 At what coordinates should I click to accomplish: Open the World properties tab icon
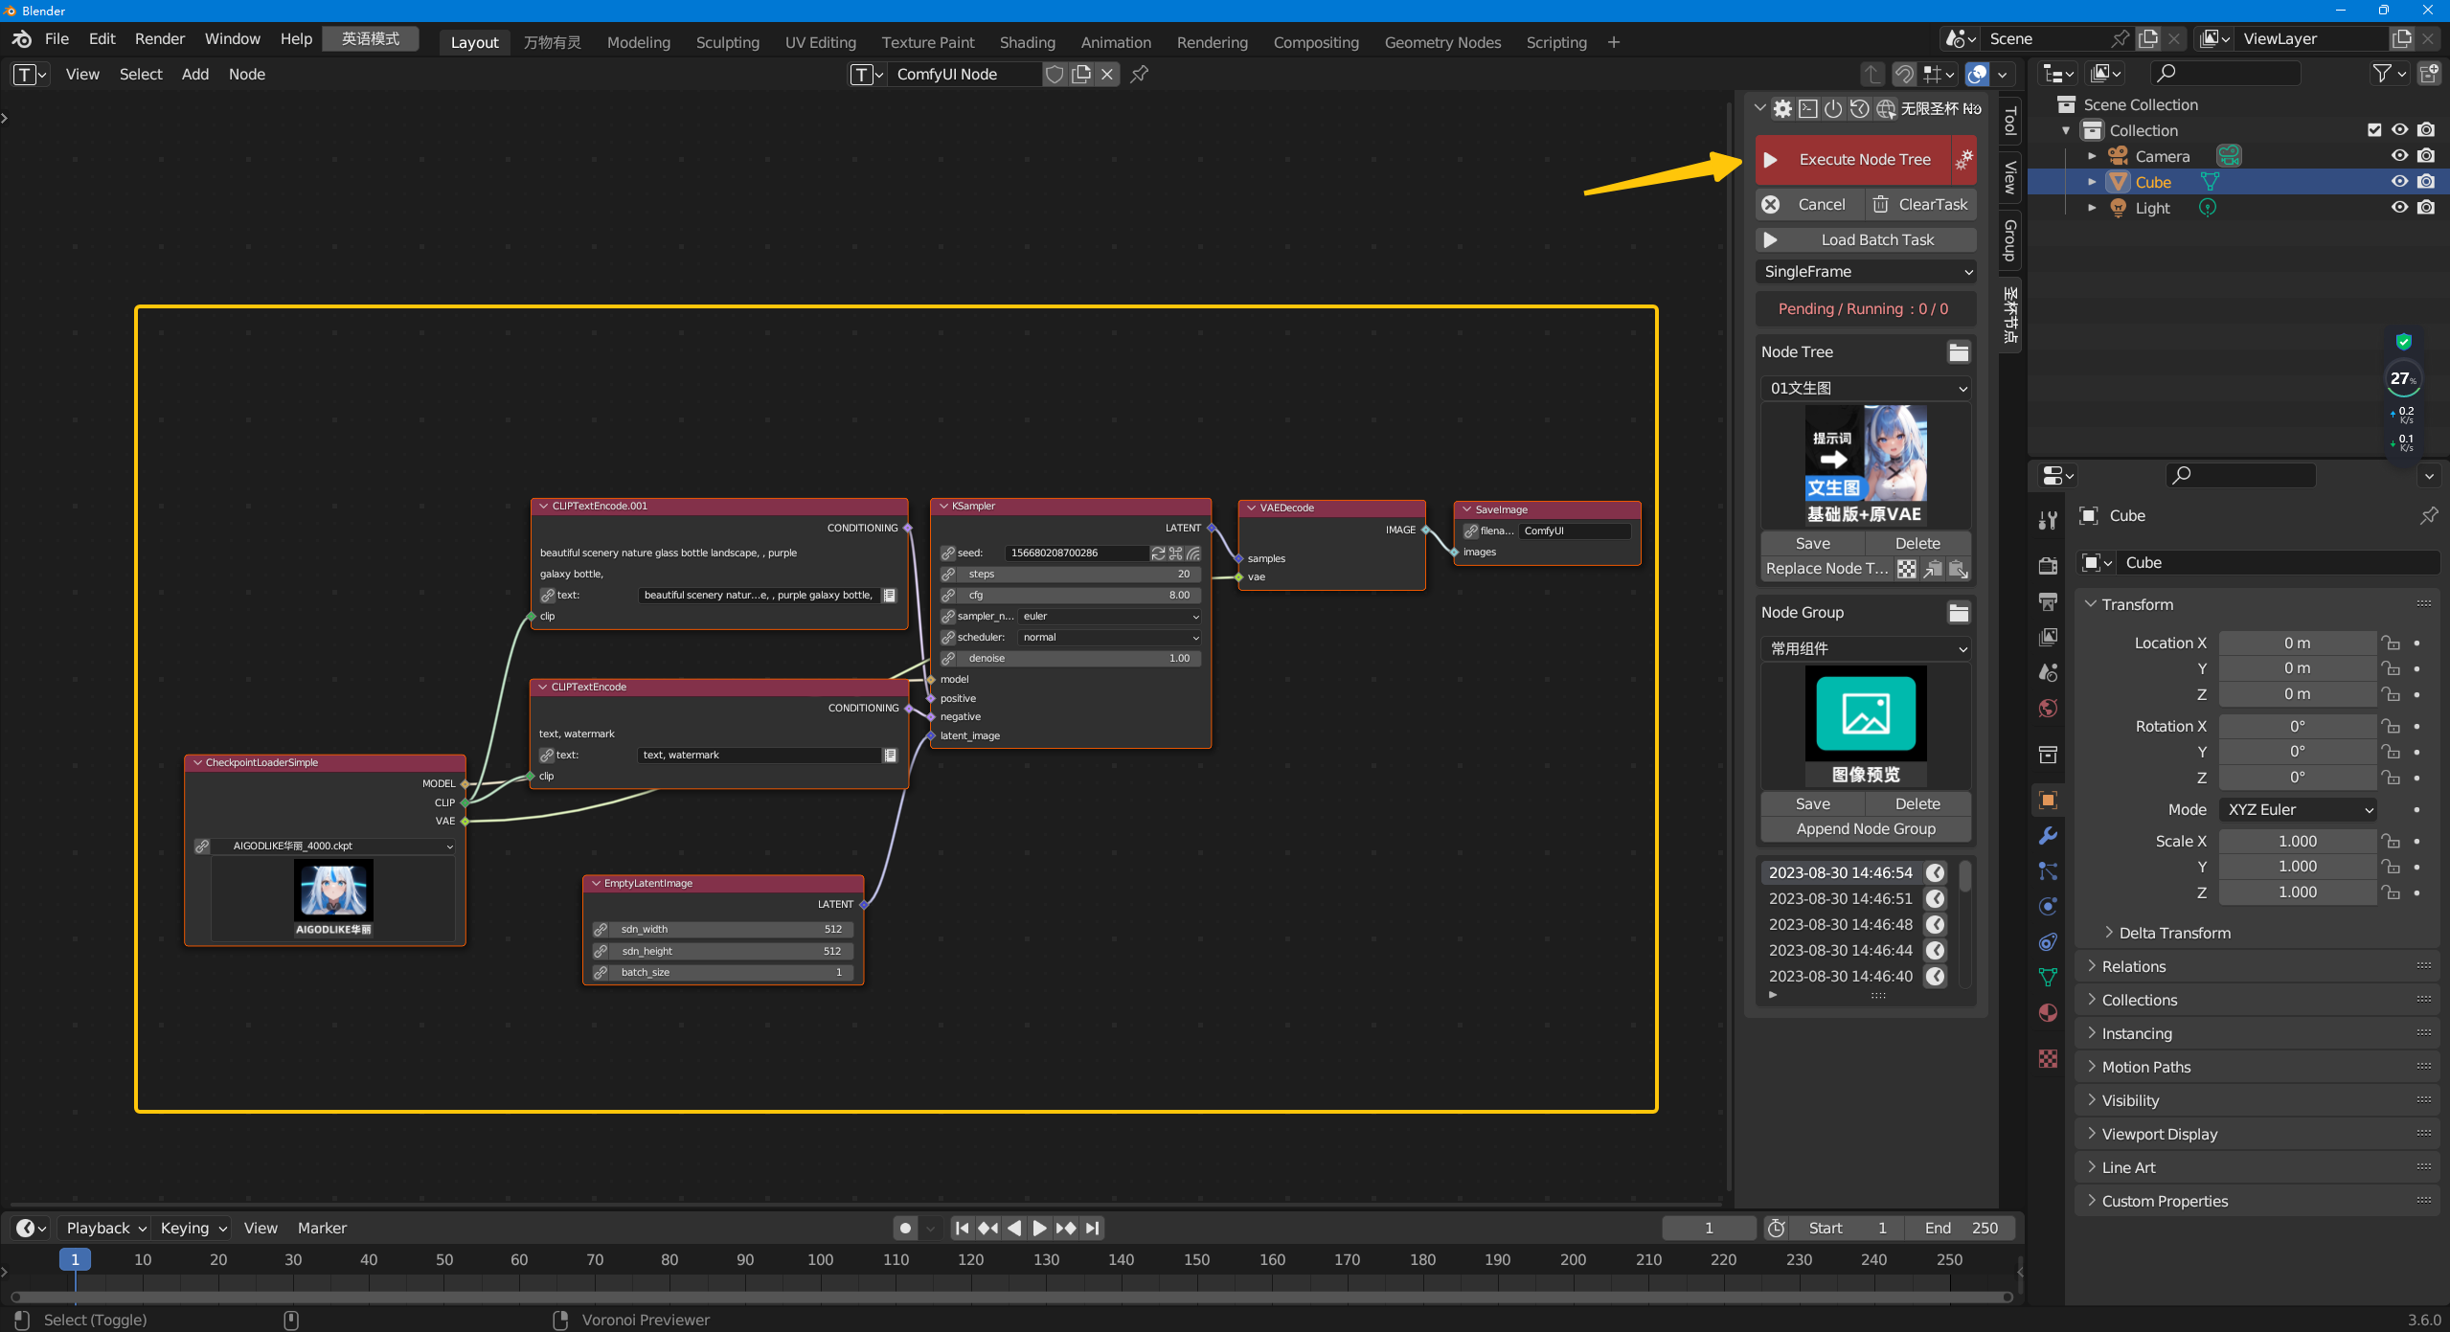pos(2048,708)
